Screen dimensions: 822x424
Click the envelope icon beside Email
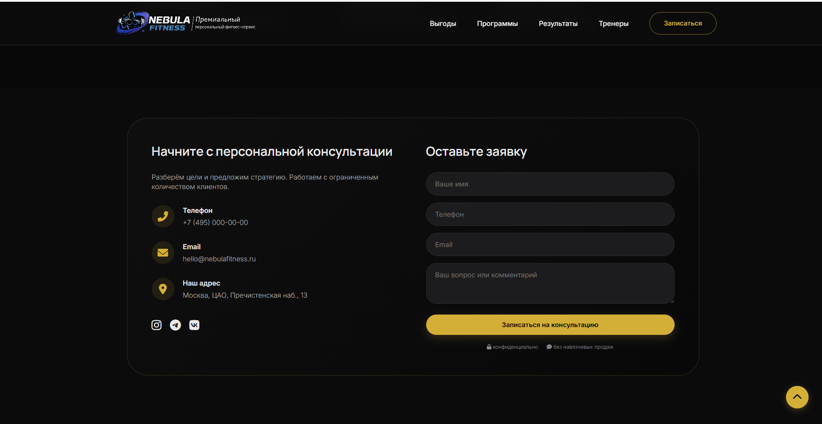coord(163,252)
